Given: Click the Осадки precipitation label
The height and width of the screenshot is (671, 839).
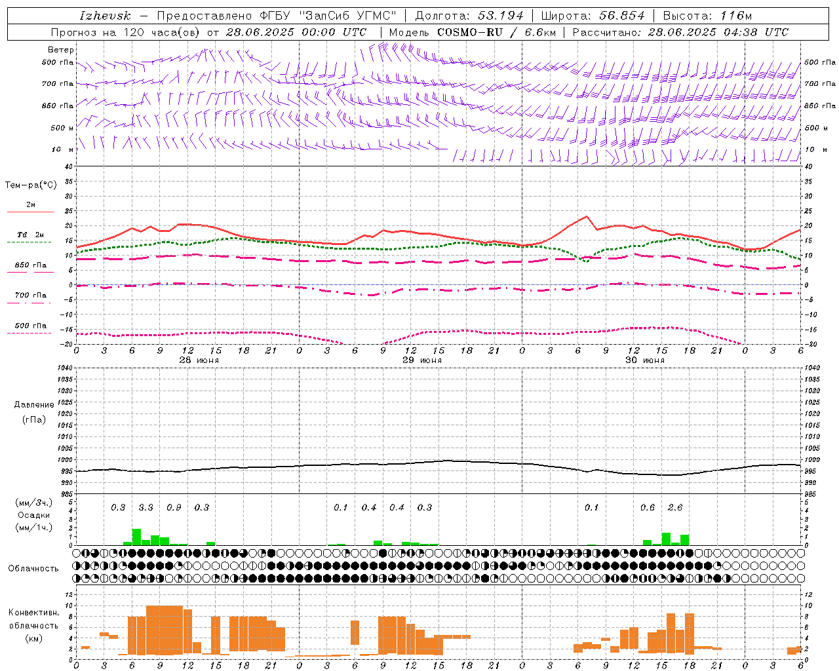Looking at the screenshot, I should coord(33,515).
